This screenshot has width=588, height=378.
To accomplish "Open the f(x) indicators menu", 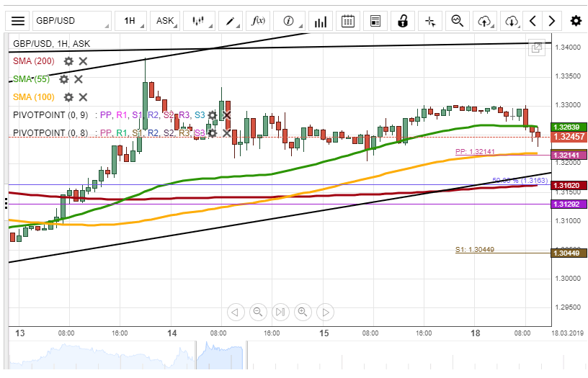I will tap(259, 21).
